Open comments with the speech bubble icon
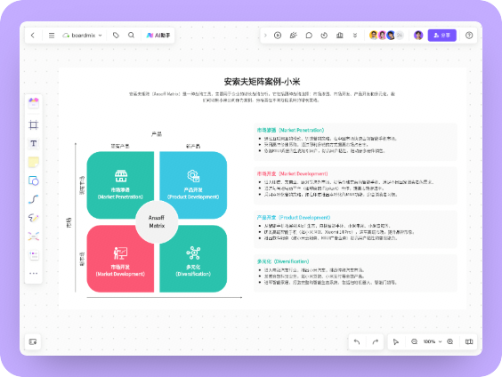The image size is (502, 377). (309, 36)
